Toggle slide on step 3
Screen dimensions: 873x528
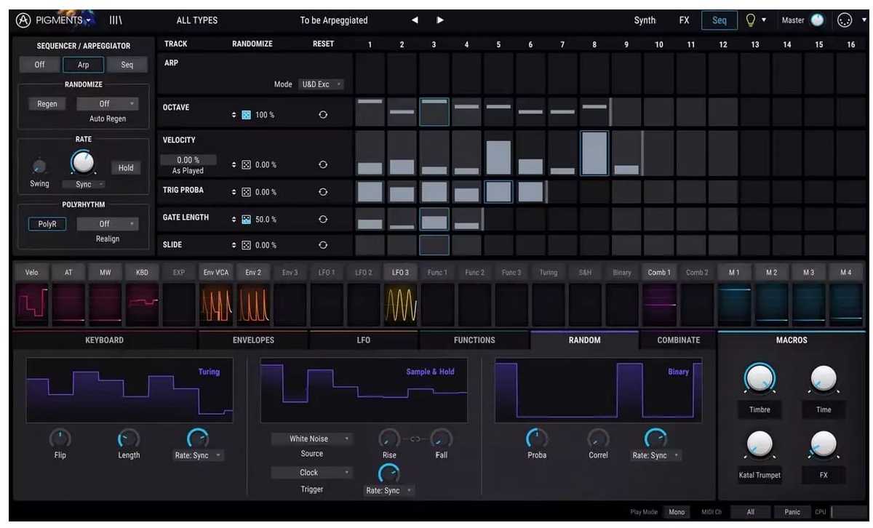coord(434,245)
